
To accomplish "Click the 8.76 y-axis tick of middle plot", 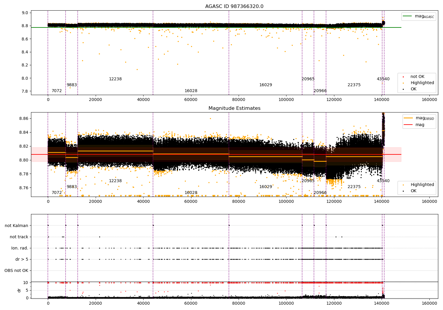I will coord(24,188).
